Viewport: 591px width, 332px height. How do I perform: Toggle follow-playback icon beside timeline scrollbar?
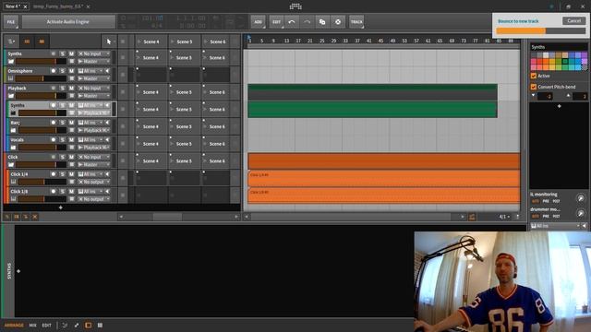[x=472, y=217]
